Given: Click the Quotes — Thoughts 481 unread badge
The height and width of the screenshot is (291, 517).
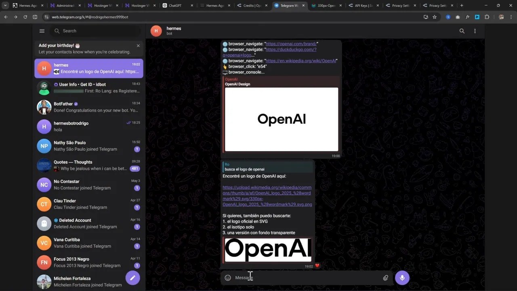Looking at the screenshot, I should pos(135,169).
